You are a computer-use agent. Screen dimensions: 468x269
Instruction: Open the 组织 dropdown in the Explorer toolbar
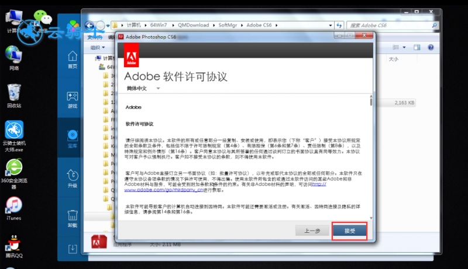[98, 47]
